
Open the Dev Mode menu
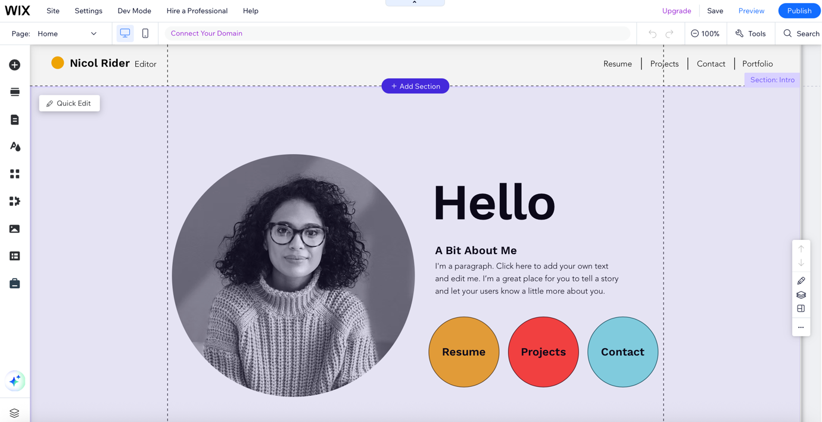134,11
